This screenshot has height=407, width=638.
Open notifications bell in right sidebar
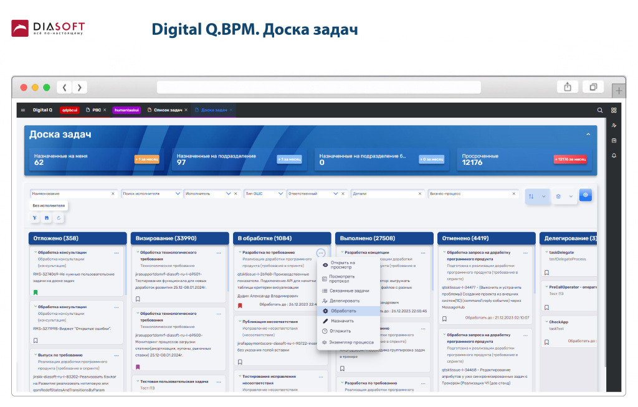(x=614, y=156)
